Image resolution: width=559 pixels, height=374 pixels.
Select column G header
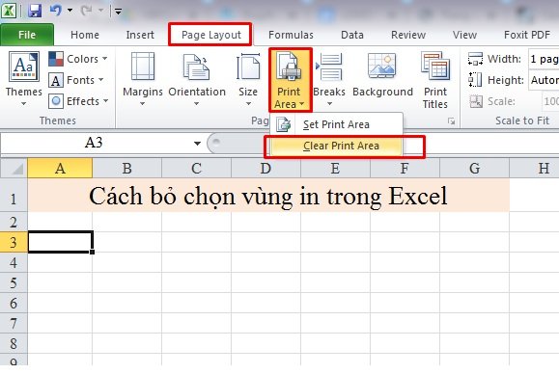click(474, 168)
